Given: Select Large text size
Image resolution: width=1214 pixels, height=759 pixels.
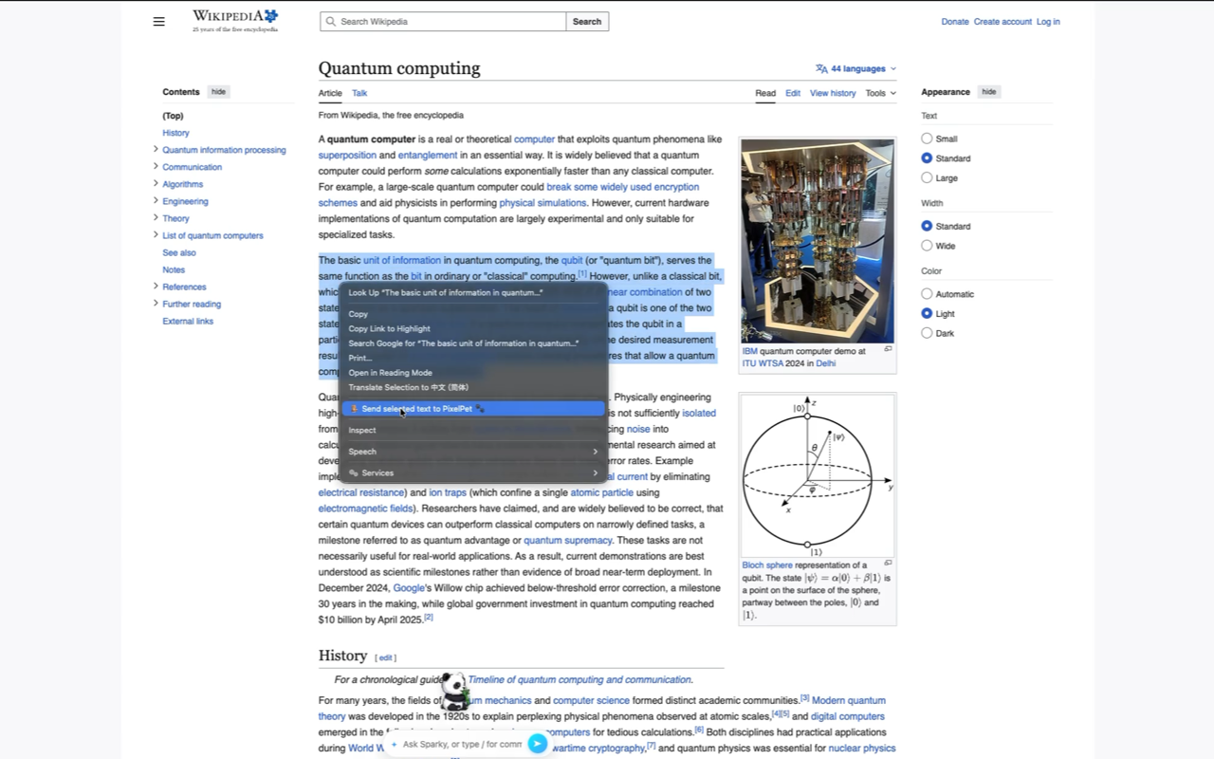Looking at the screenshot, I should coord(927,177).
